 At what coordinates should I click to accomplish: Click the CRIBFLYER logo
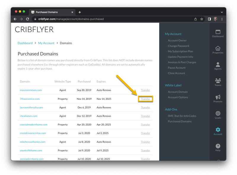click(x=34, y=29)
